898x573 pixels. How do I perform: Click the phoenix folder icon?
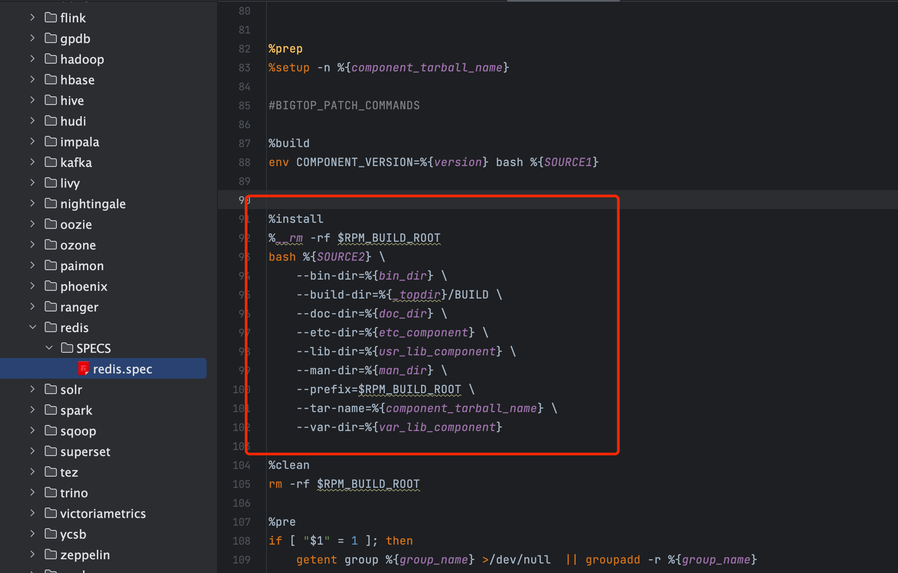[x=51, y=286]
